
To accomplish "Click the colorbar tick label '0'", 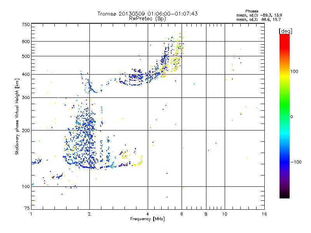I will (x=292, y=117).
